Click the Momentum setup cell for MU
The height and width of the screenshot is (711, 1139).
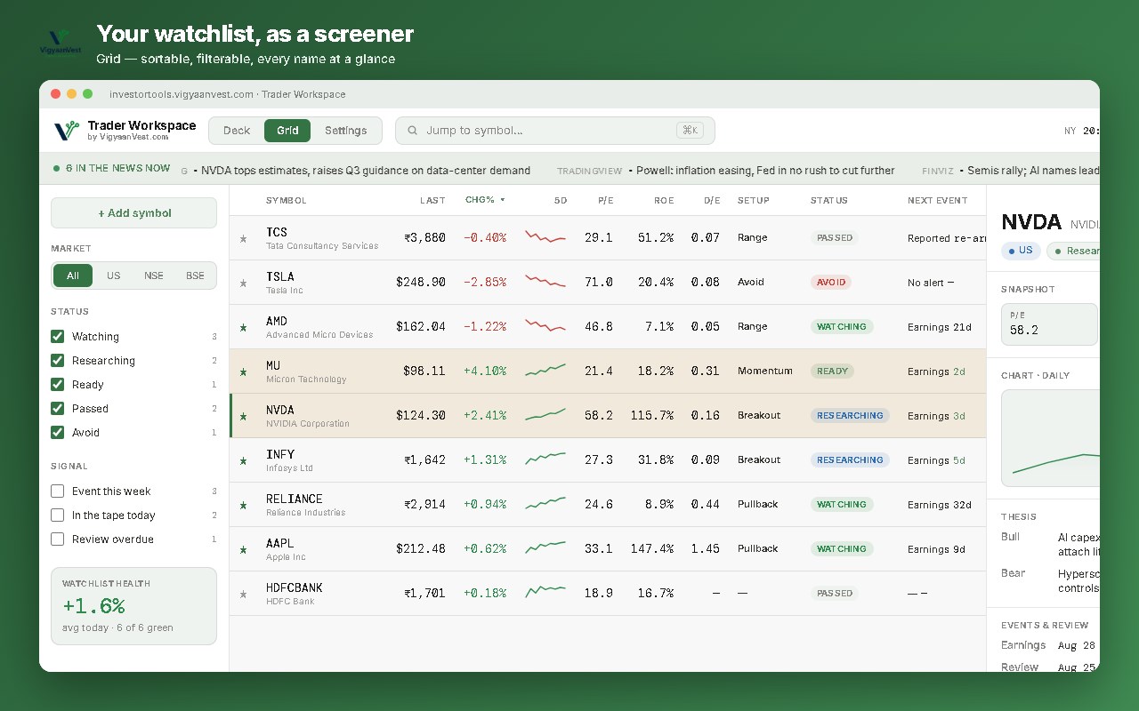pos(764,371)
